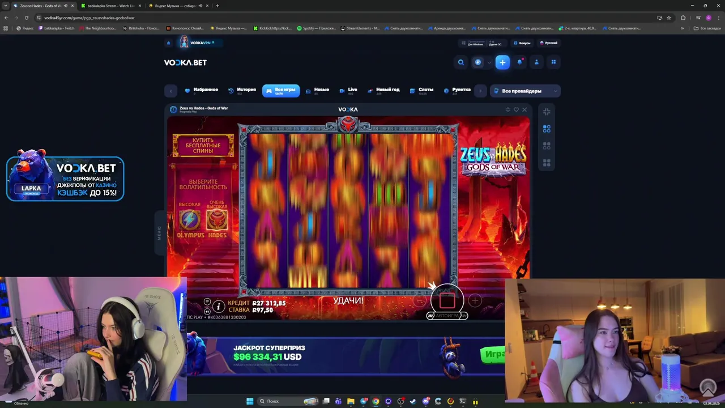Switch to the babkalapka Stream browser tab
725x408 pixels.
coord(111,6)
